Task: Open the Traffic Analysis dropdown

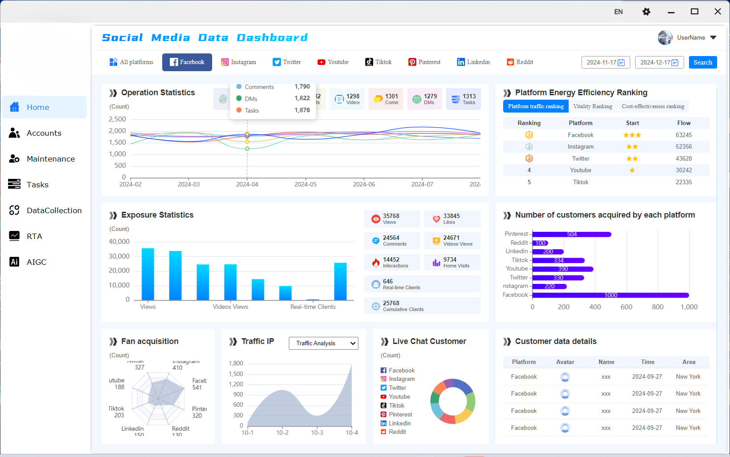Action: (324, 343)
